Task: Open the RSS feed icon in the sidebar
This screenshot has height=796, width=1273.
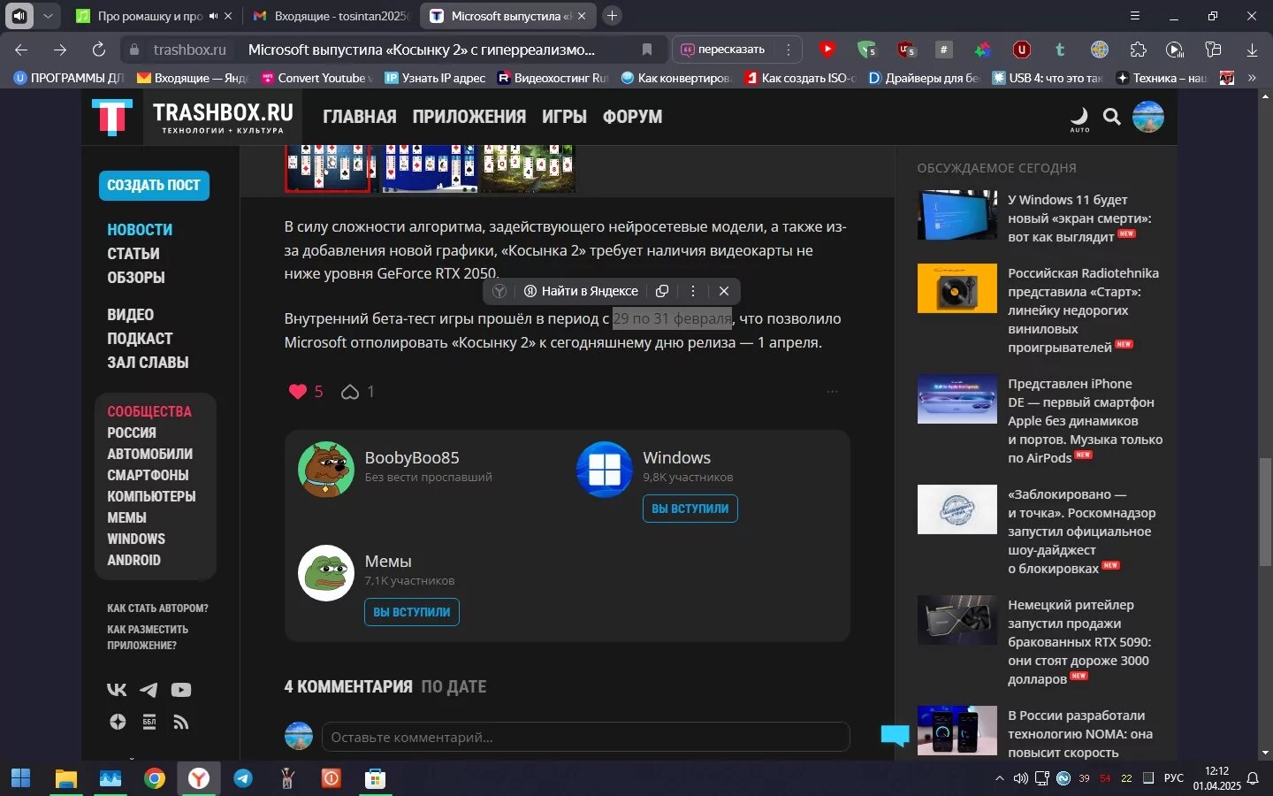Action: pyautogui.click(x=181, y=723)
